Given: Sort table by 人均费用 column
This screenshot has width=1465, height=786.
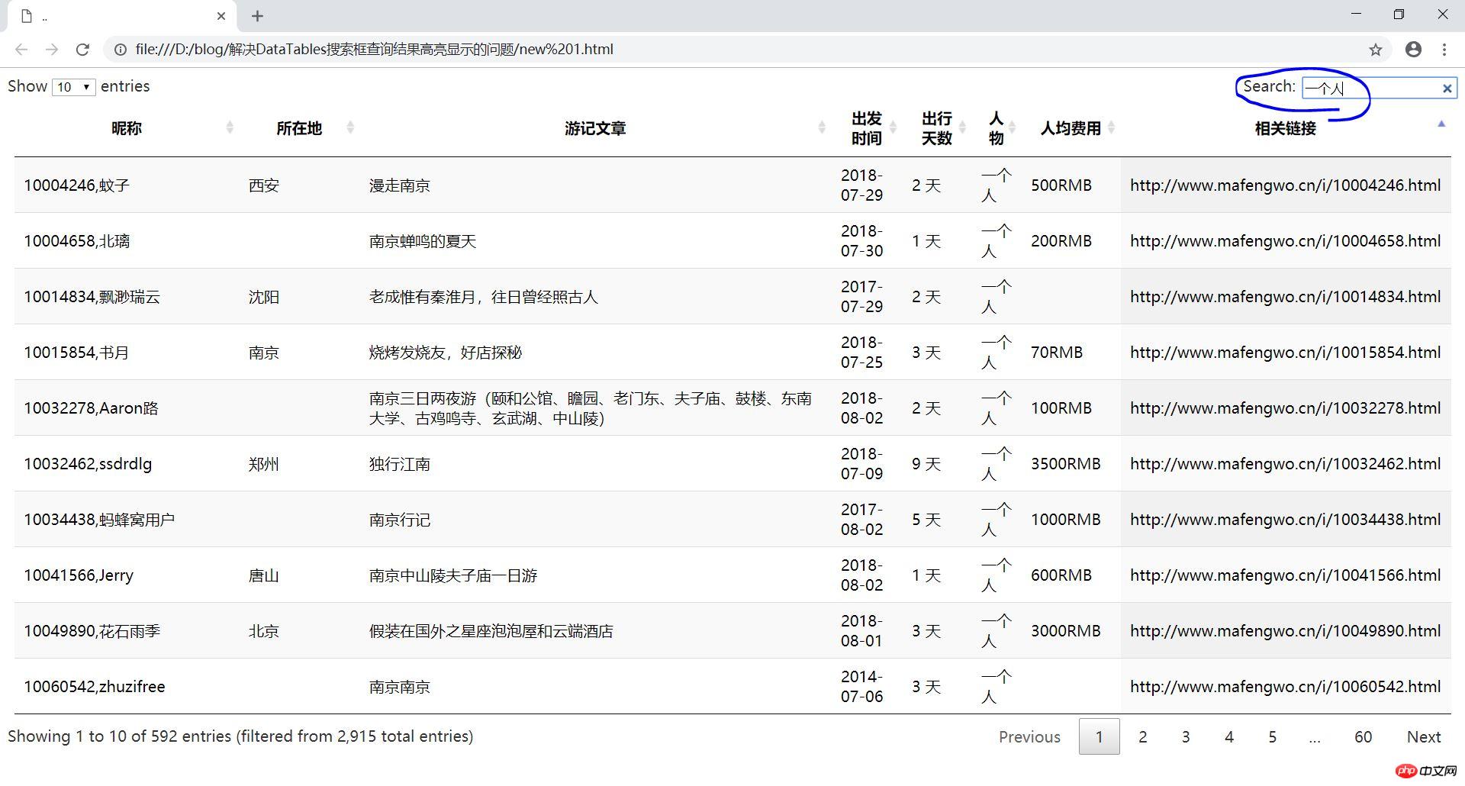Looking at the screenshot, I should (1071, 128).
